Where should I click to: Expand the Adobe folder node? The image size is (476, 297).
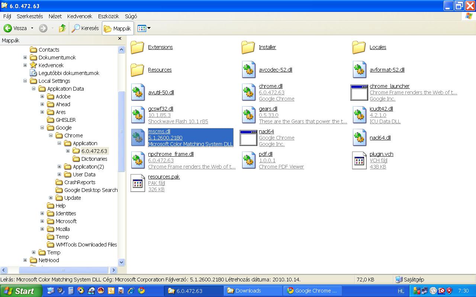tap(42, 97)
